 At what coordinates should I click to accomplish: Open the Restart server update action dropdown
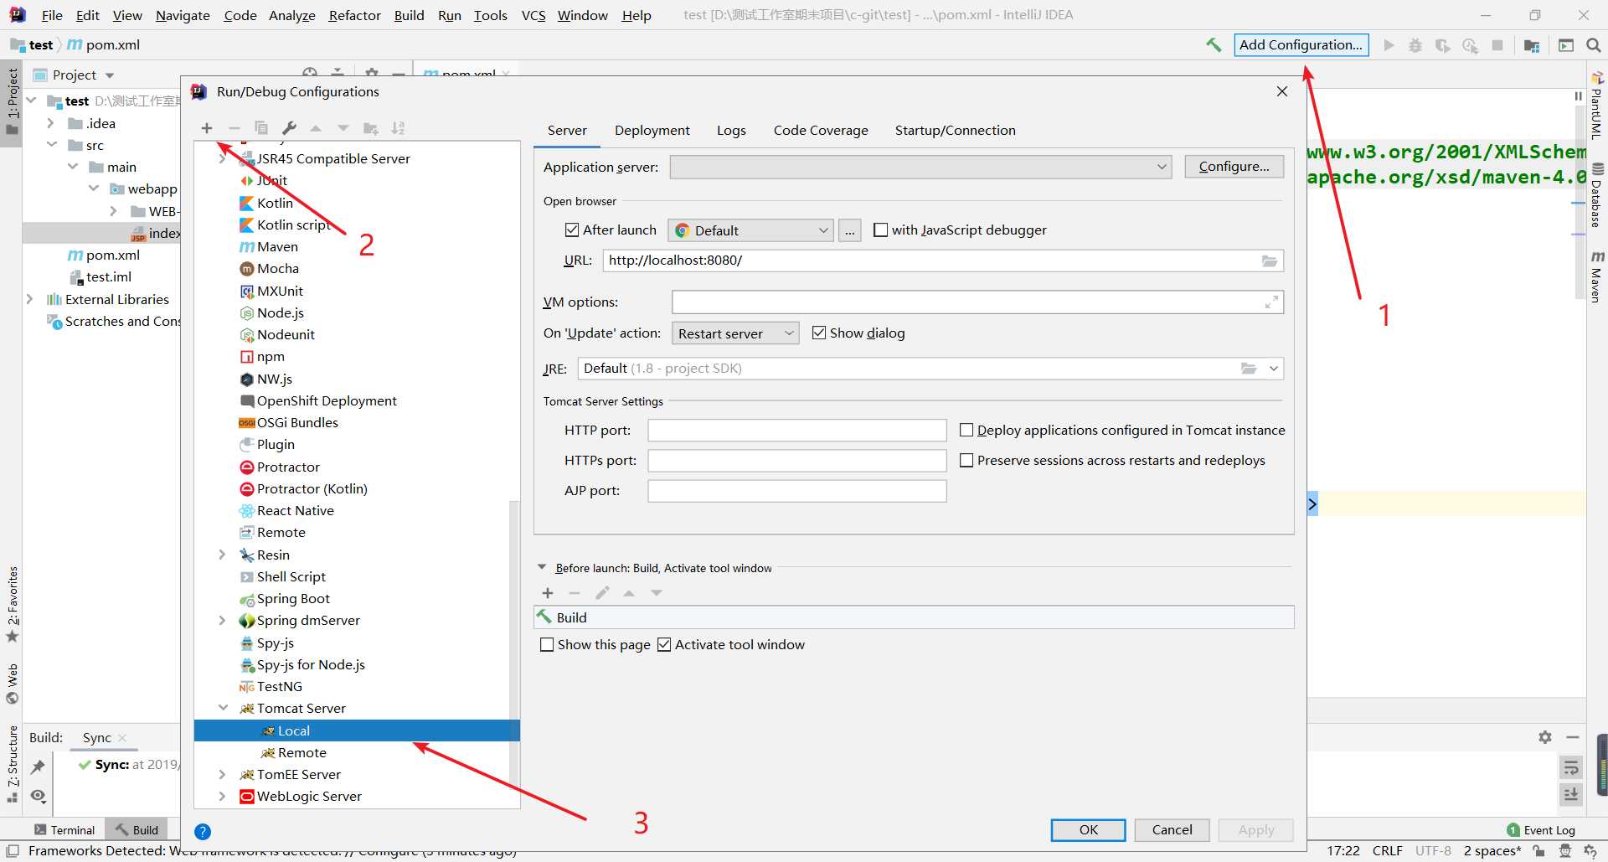[x=734, y=333]
